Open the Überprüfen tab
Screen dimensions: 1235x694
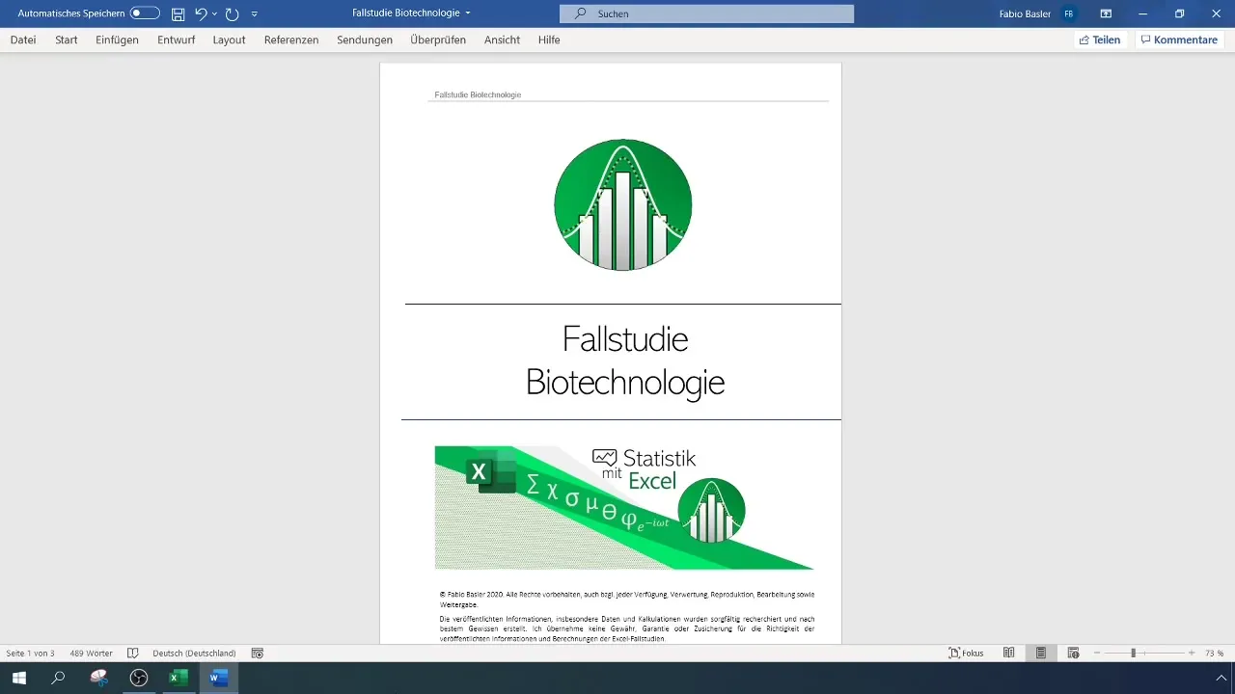pyautogui.click(x=438, y=40)
